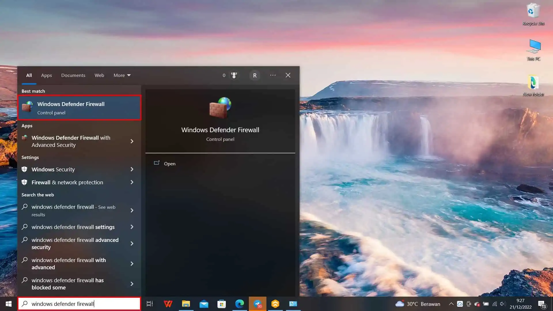
Task: Open Telegram with 30 badge on taskbar
Action: 257,304
